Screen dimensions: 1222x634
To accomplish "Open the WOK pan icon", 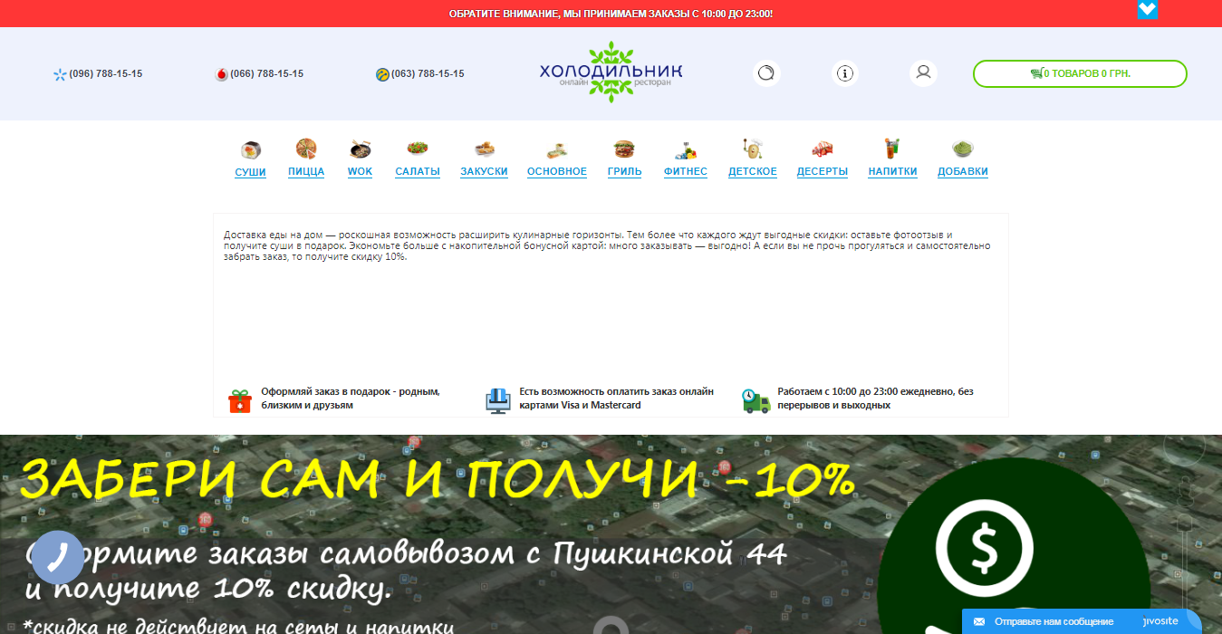I will coord(360,149).
